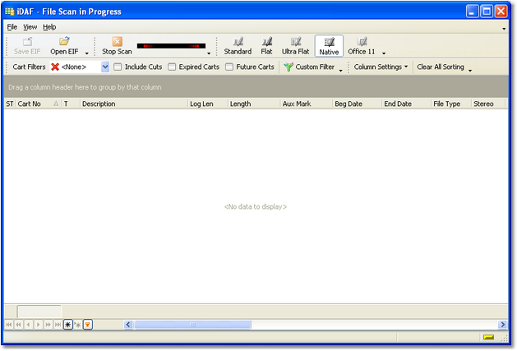Sort by Cart No column header
Viewport: 517px width, 351px height.
pos(39,104)
